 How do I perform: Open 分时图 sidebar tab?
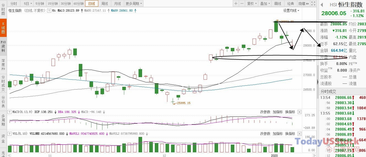[3, 9]
